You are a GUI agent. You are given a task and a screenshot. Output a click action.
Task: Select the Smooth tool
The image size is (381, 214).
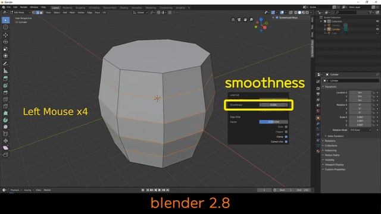click(5, 127)
